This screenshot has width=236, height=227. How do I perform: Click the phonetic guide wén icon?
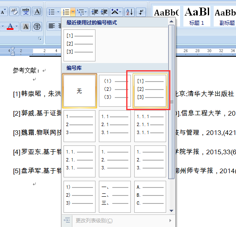26,11
